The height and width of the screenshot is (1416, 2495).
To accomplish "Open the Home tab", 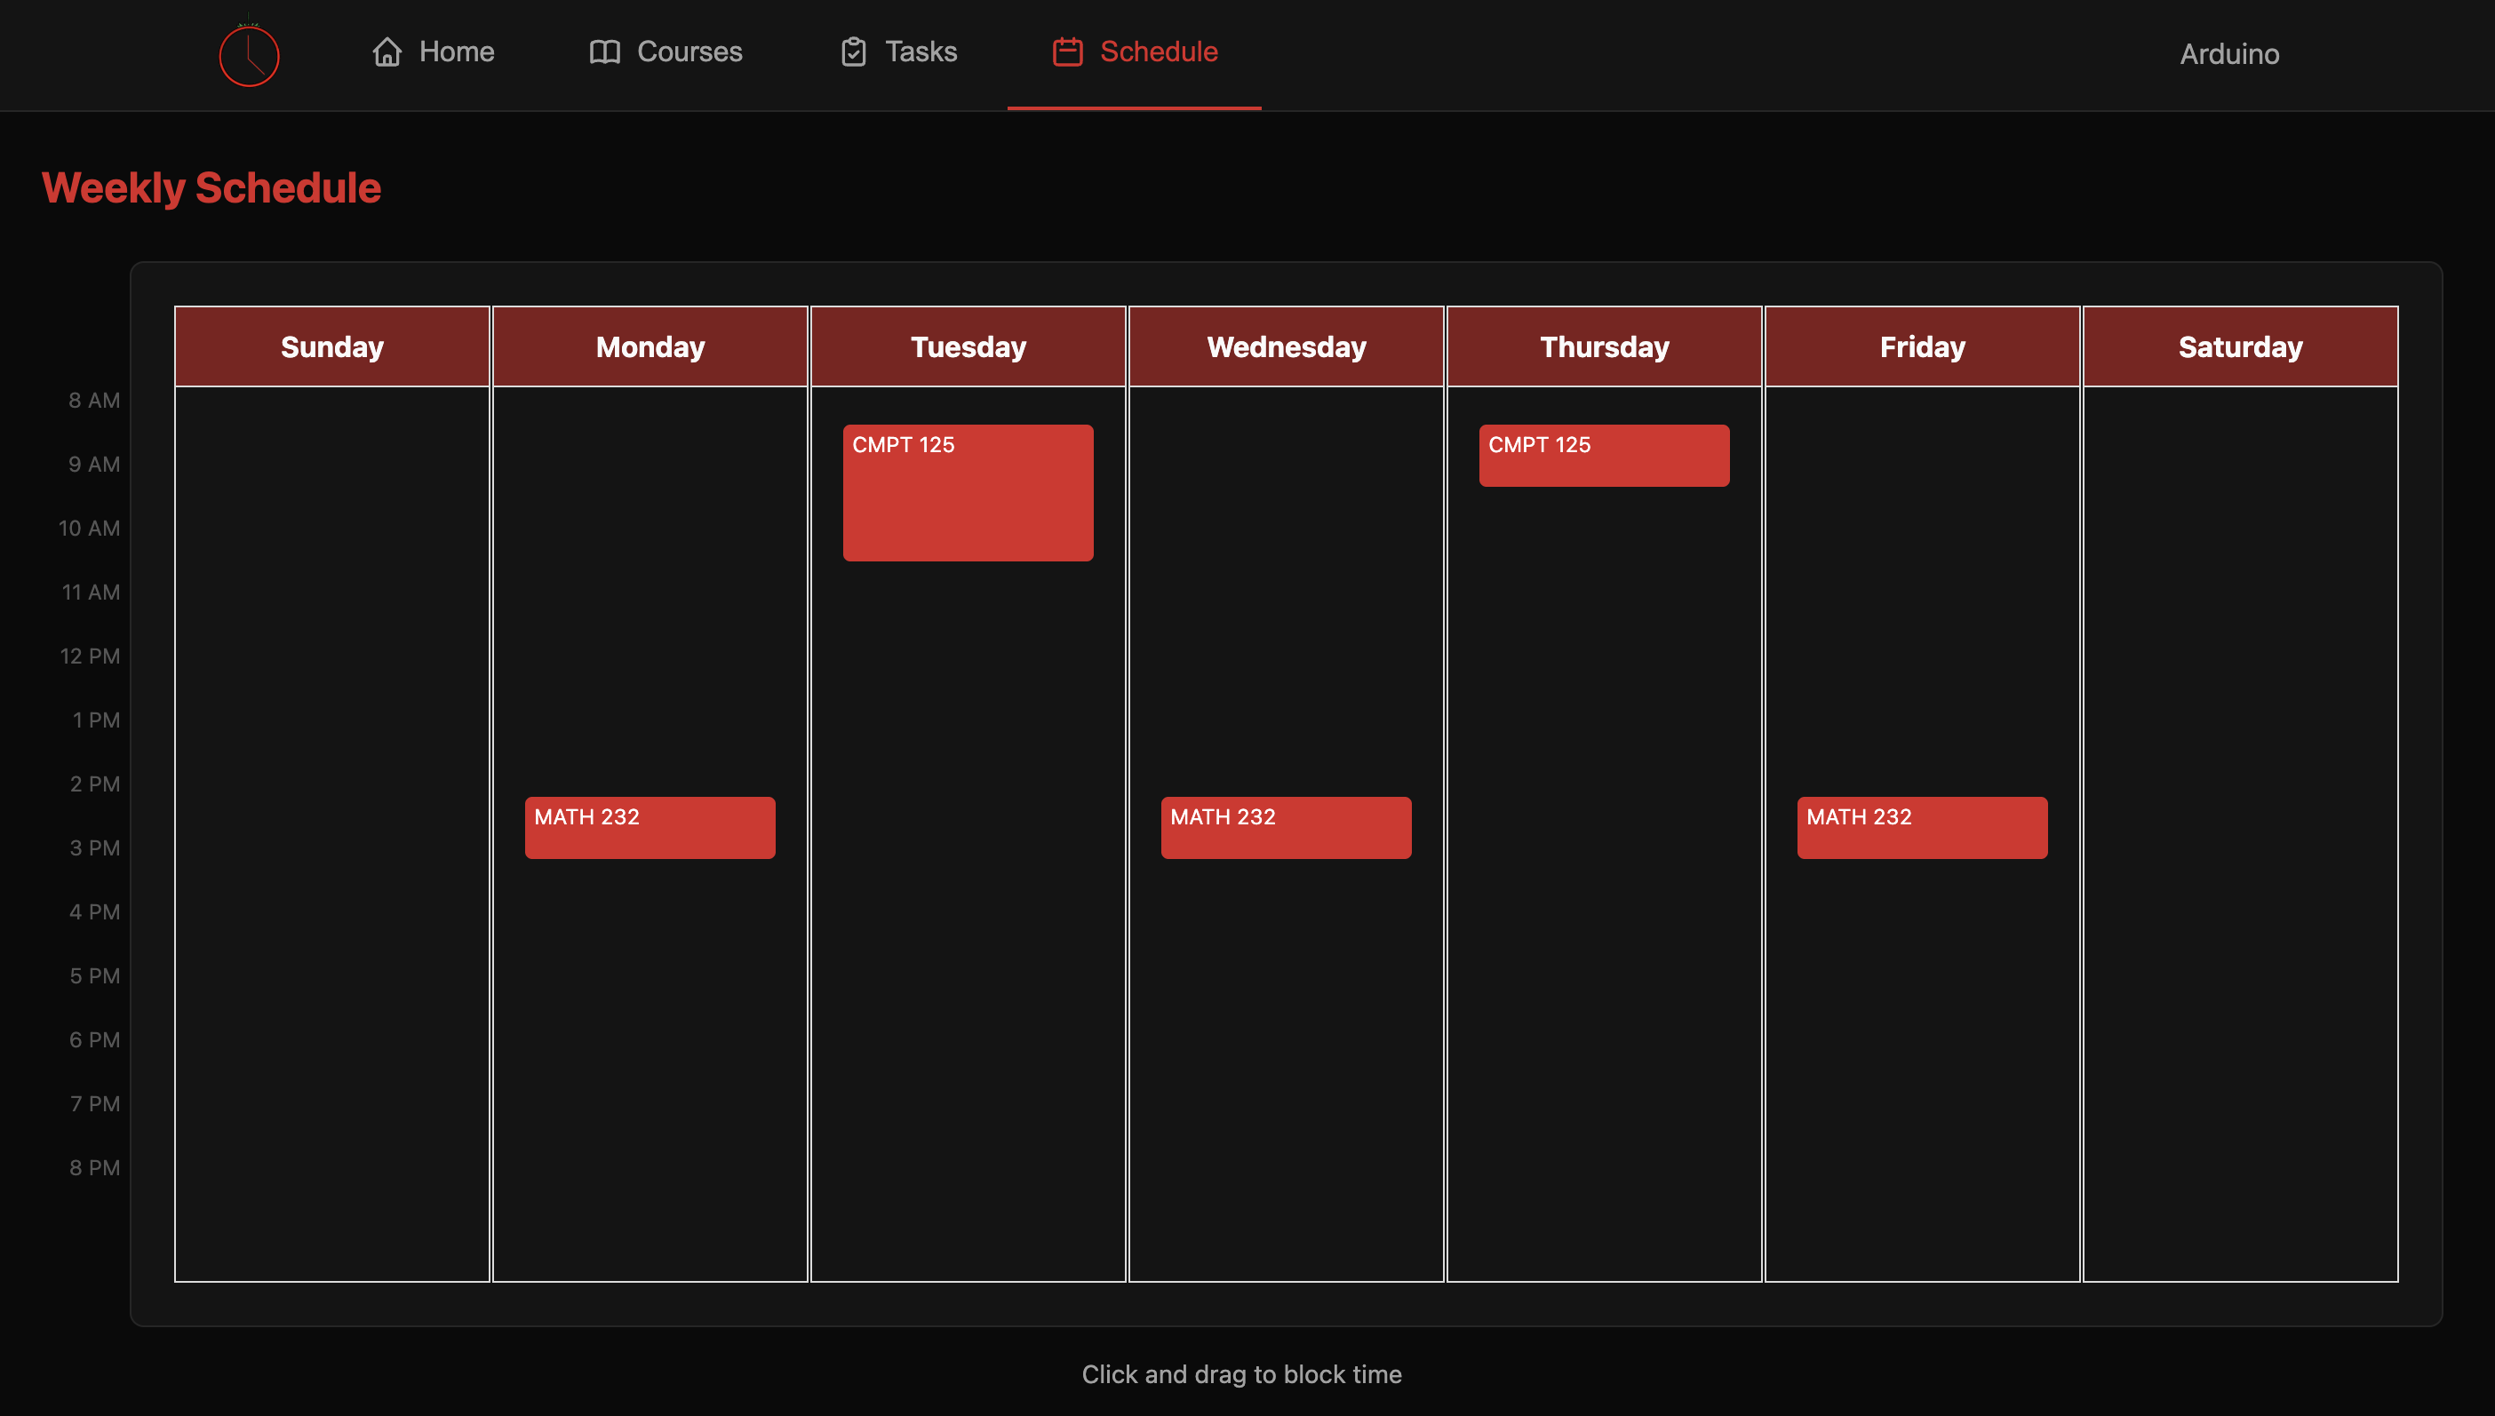I will (x=456, y=52).
